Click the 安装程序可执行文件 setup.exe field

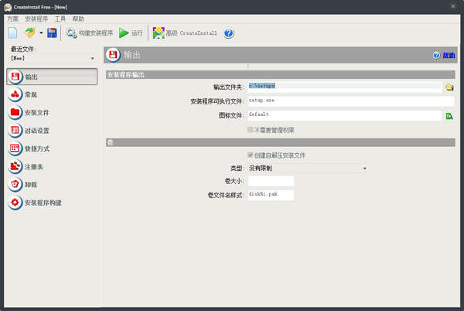coord(351,101)
